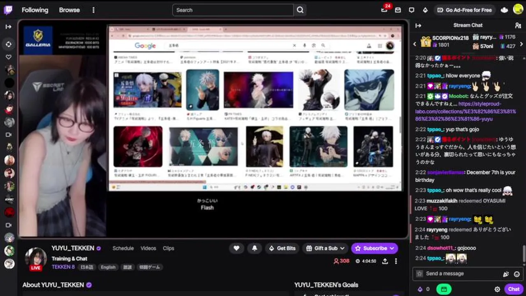
Task: Open the YUYU_TEKKEN's Goals heading
Action: 326,285
